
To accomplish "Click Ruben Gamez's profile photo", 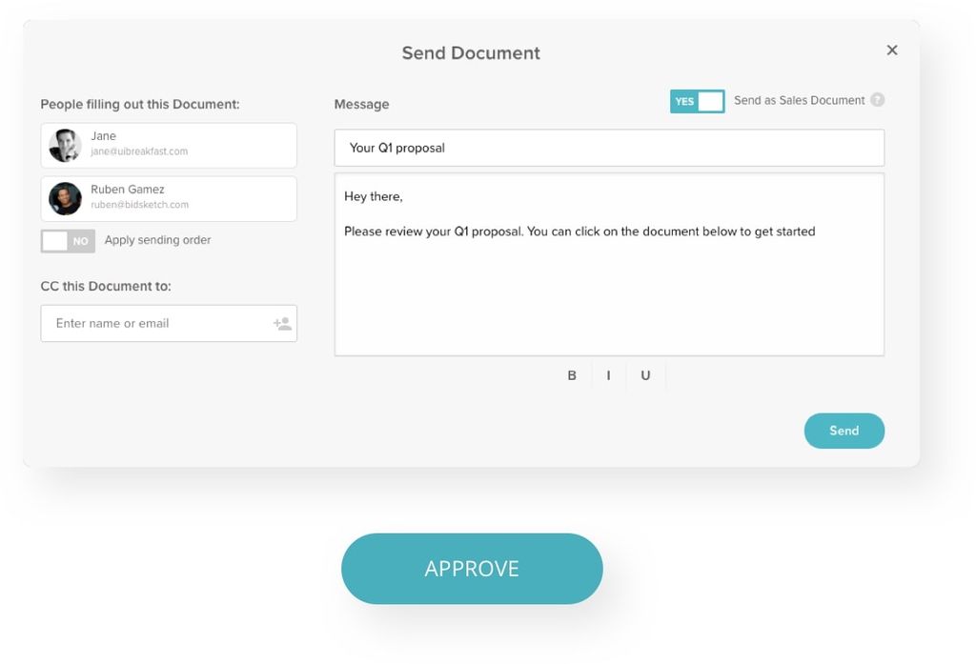I will click(64, 198).
